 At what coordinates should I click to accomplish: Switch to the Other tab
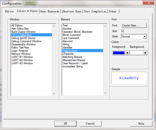(x=113, y=11)
